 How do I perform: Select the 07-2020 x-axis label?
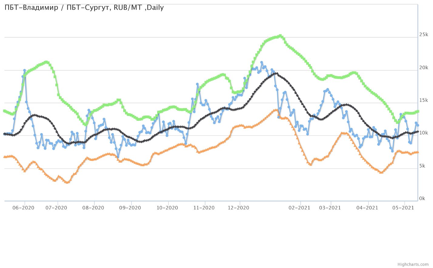[56, 208]
